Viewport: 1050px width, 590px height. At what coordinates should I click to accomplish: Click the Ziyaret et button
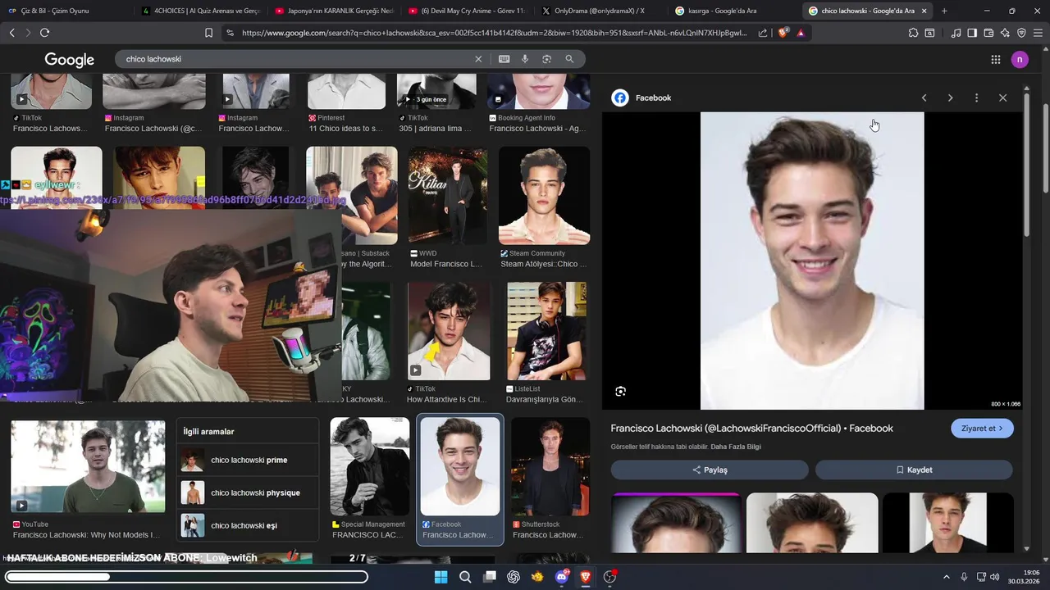click(982, 429)
